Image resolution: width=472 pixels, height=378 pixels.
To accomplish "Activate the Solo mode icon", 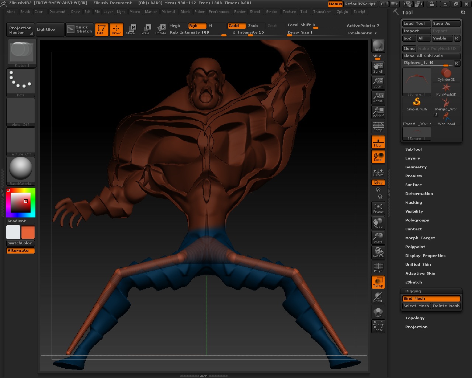I will pyautogui.click(x=378, y=311).
